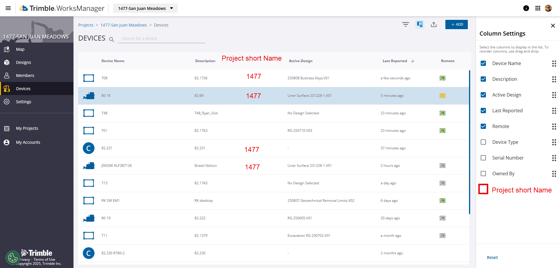The width and height of the screenshot is (560, 268).
Task: Open the 1477-San Juan Meadows project dropdown
Action: (x=145, y=8)
